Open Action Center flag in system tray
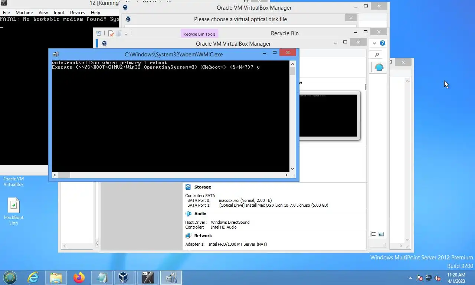The height and width of the screenshot is (285, 475). (x=420, y=278)
